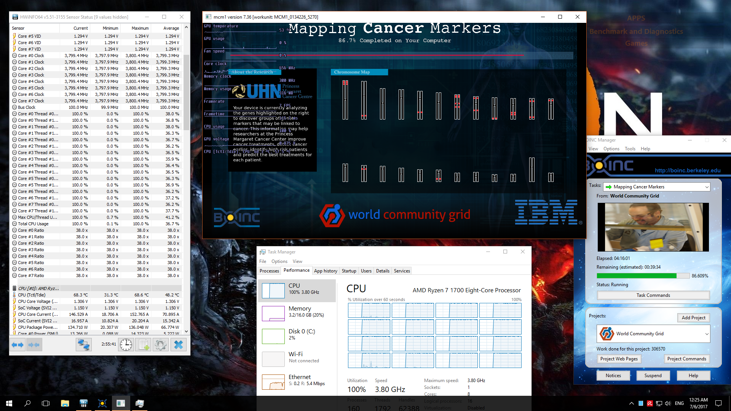Viewport: 731px width, 411px height.
Task: Click Add Project button
Action: [693, 318]
